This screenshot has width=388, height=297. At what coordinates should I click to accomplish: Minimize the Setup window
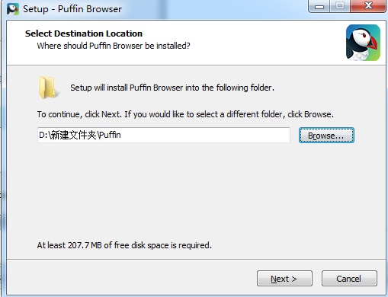point(319,6)
